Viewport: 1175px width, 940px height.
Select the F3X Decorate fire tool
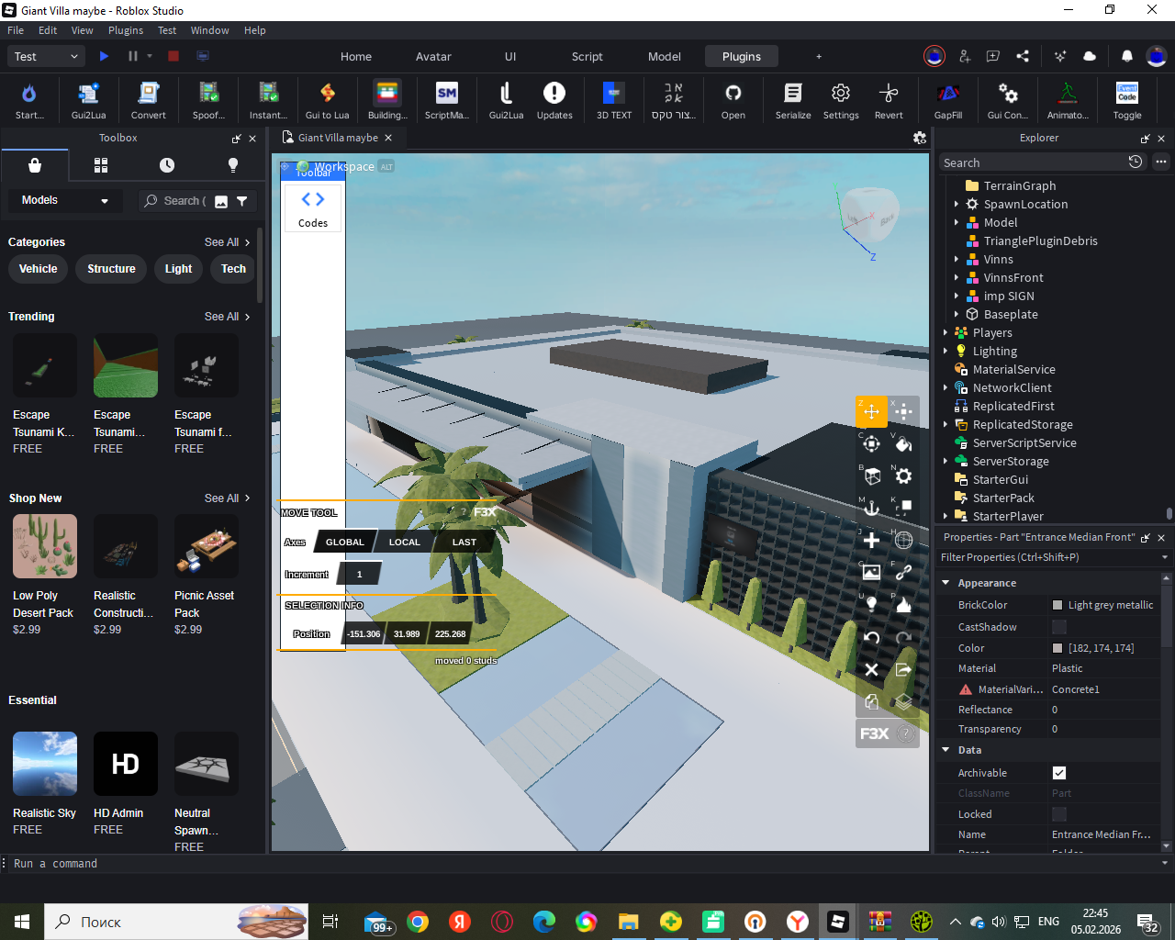coord(903,604)
